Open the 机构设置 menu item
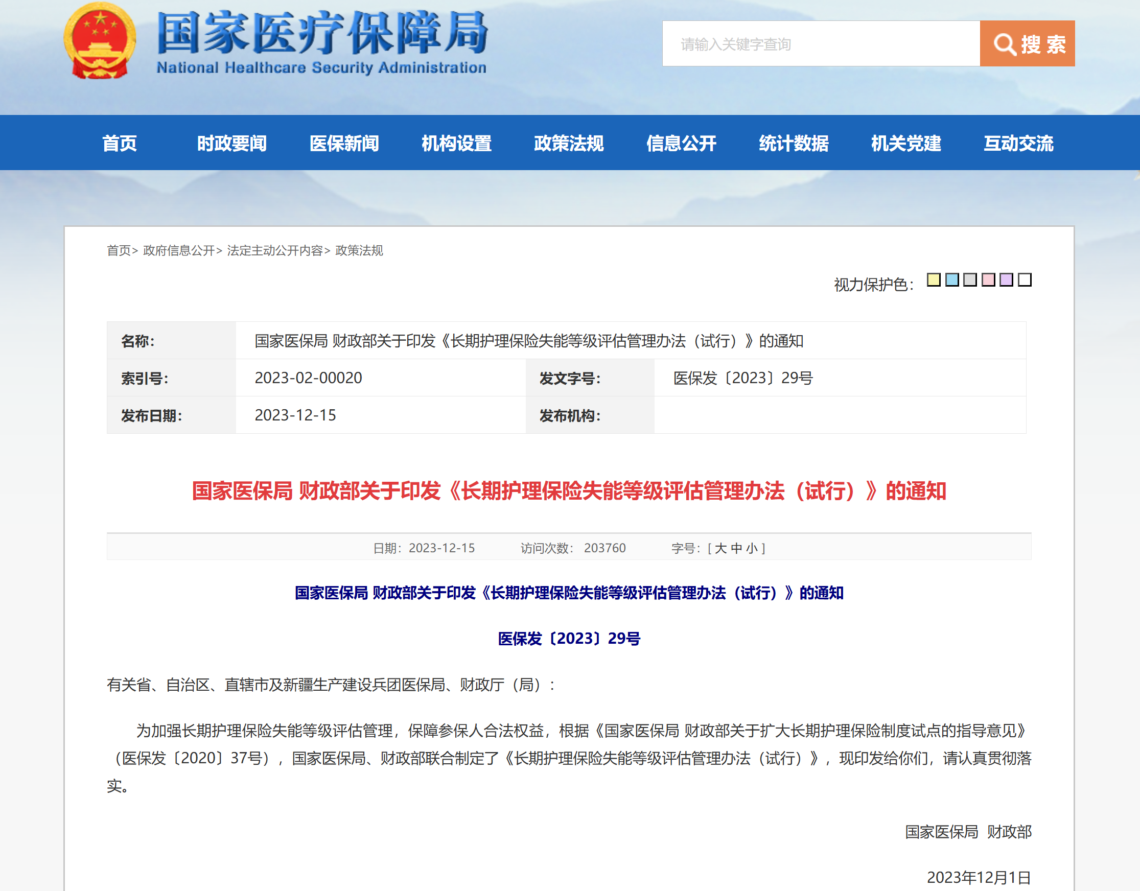 coord(457,143)
